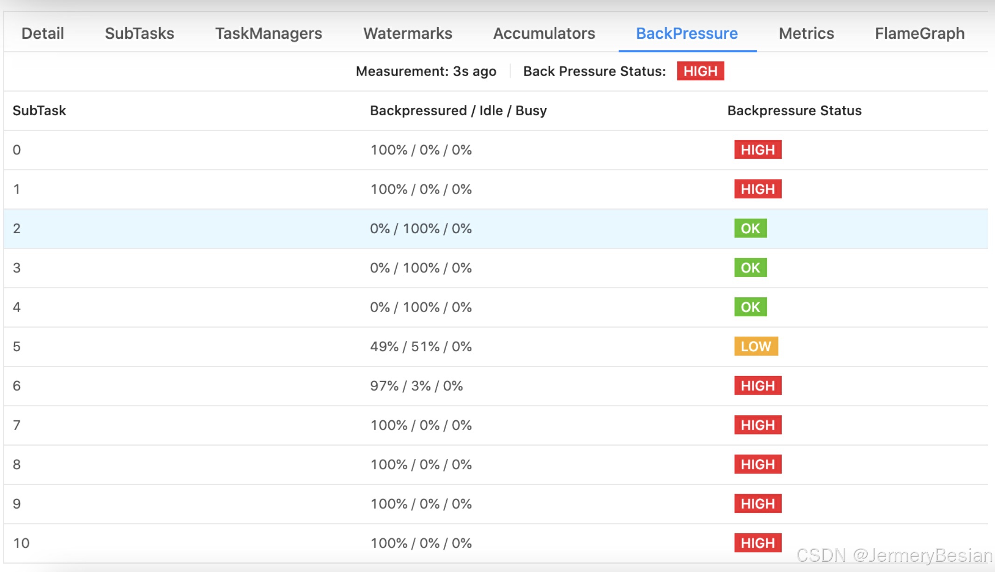Click the OK badge for subtask 4
This screenshot has width=995, height=572.
click(750, 307)
